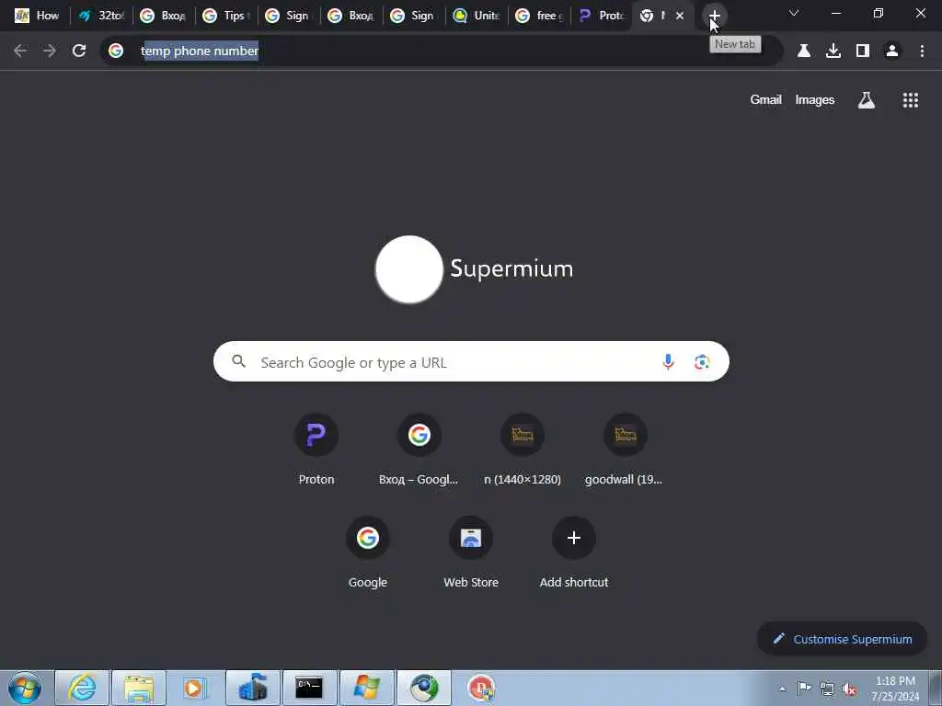Switch to the '32to' tab

click(101, 16)
